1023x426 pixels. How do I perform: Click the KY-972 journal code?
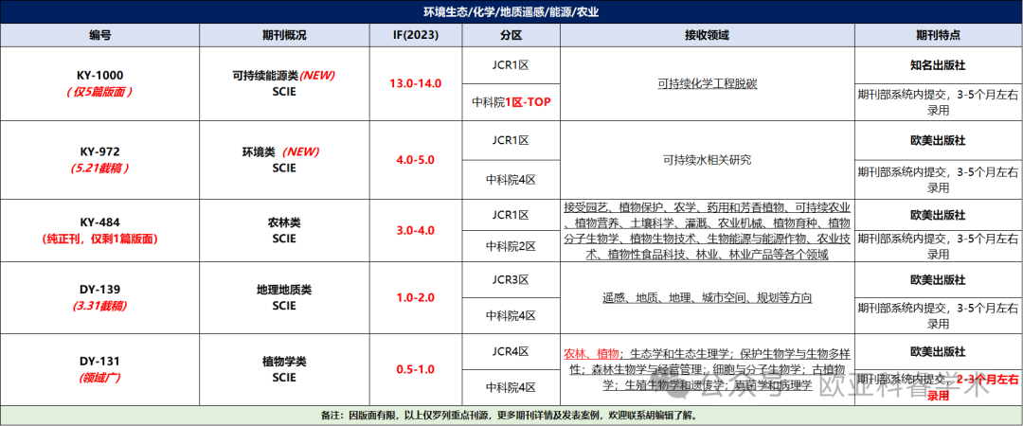tap(100, 151)
